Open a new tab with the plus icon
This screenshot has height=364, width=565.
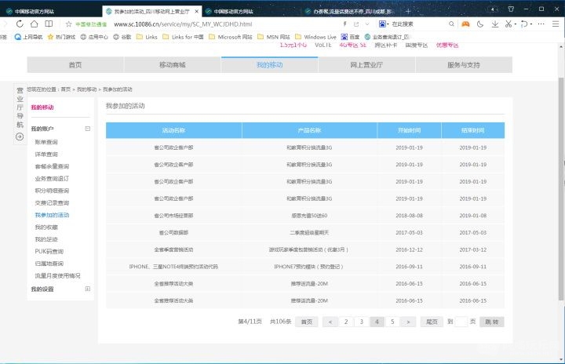408,12
